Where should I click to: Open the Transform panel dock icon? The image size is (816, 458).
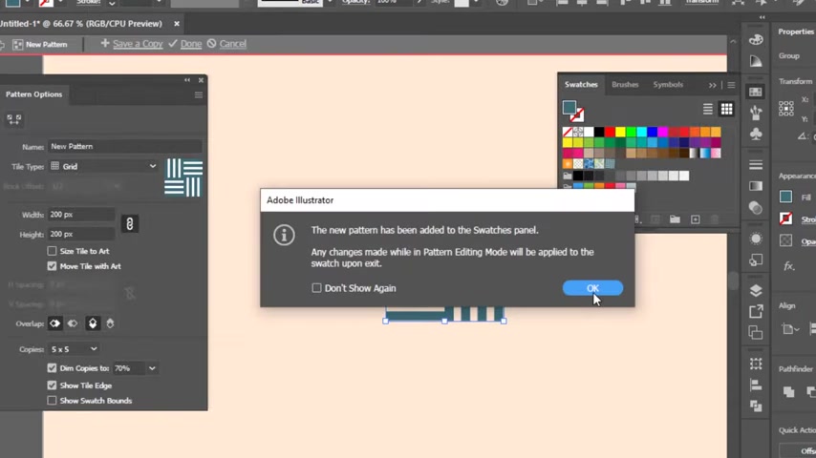coord(756,363)
